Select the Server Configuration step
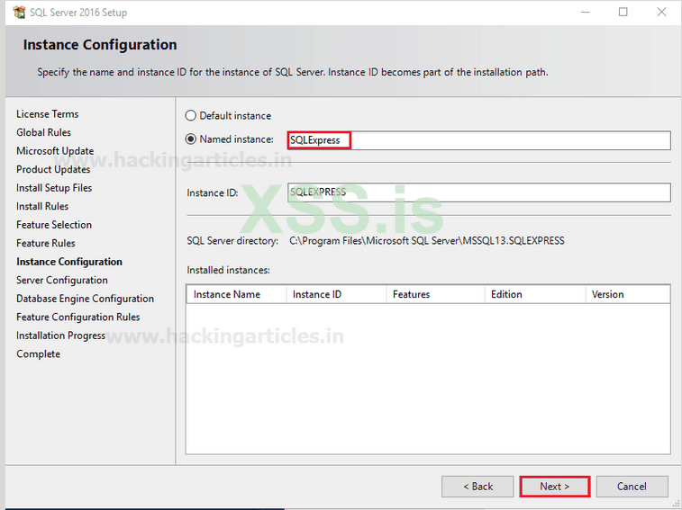This screenshot has width=682, height=510. point(62,281)
